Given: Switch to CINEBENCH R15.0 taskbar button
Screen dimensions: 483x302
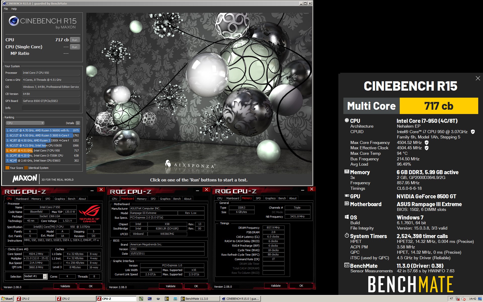Looking at the screenshot, I should click(240, 299).
